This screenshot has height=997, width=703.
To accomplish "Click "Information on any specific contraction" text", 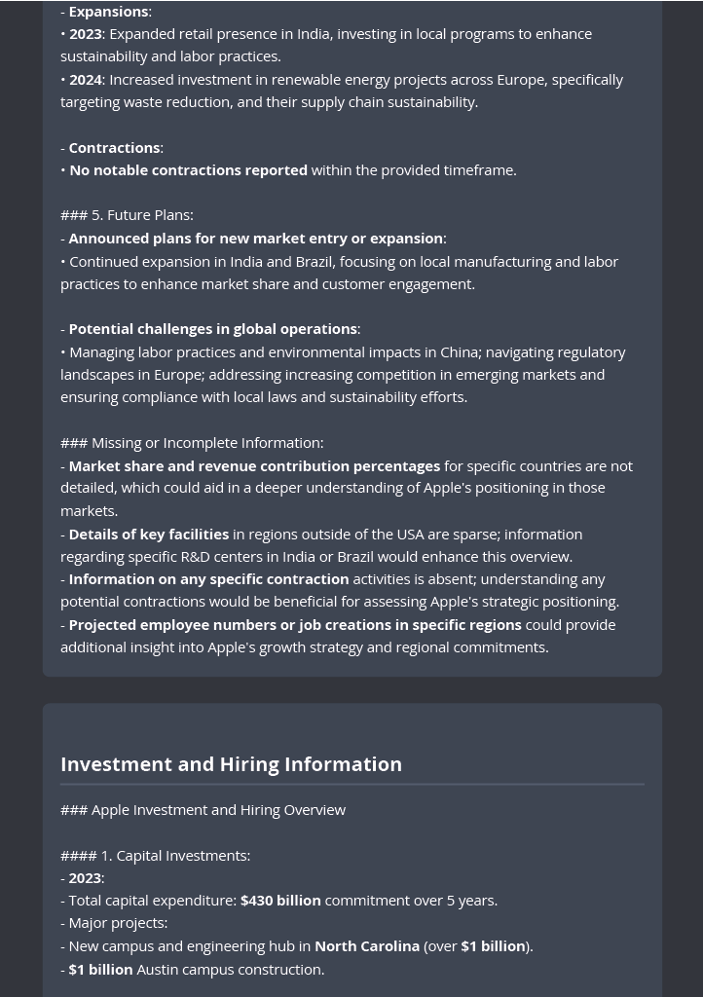I will [x=208, y=579].
